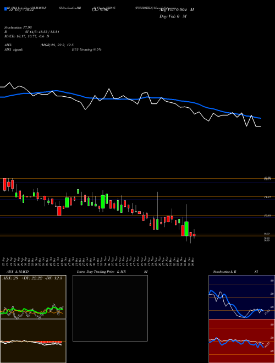Click the 'Intra Day Trading Price & MR' title
275x363 pixels.
[x=102, y=272]
